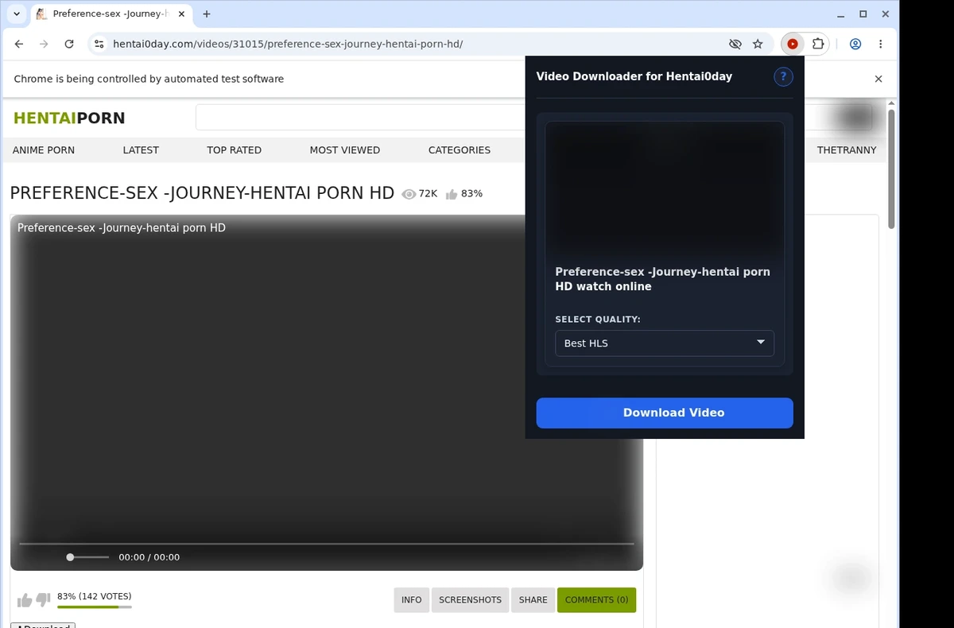Click the video progress seek bar
The image size is (954, 628).
[327, 544]
